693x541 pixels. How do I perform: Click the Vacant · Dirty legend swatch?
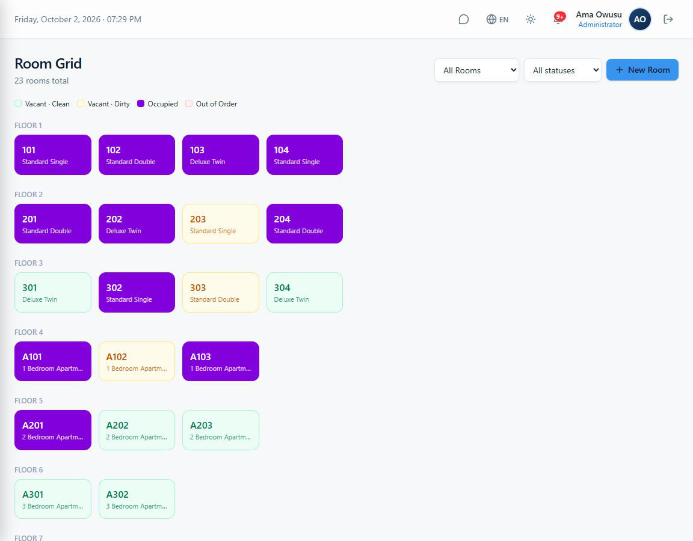(x=81, y=104)
